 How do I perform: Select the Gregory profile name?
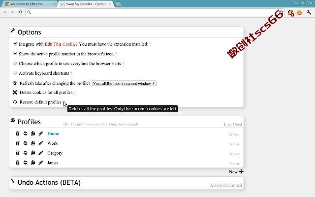55,153
